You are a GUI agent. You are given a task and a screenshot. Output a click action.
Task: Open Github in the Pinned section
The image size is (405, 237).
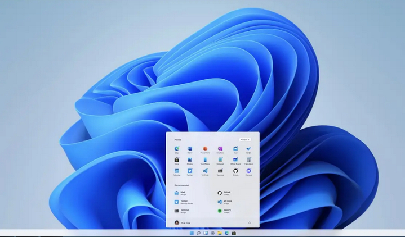coord(235,172)
